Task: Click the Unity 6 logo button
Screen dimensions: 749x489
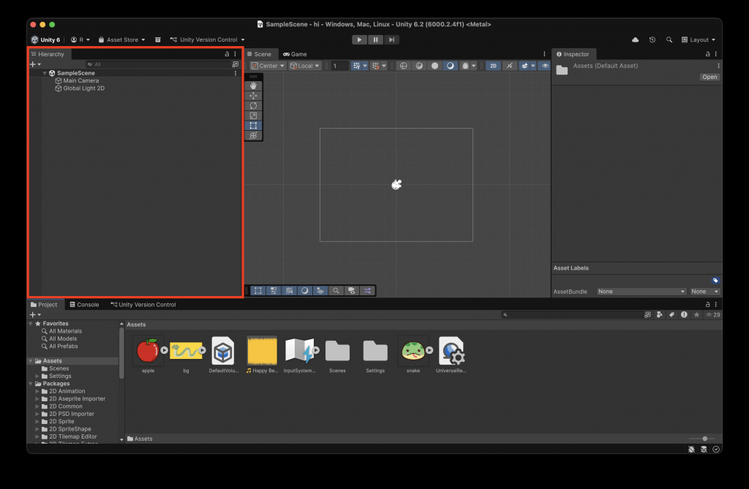Action: pos(45,39)
